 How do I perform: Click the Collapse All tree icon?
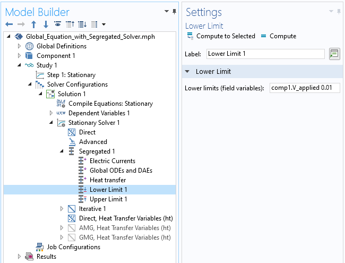pos(70,24)
